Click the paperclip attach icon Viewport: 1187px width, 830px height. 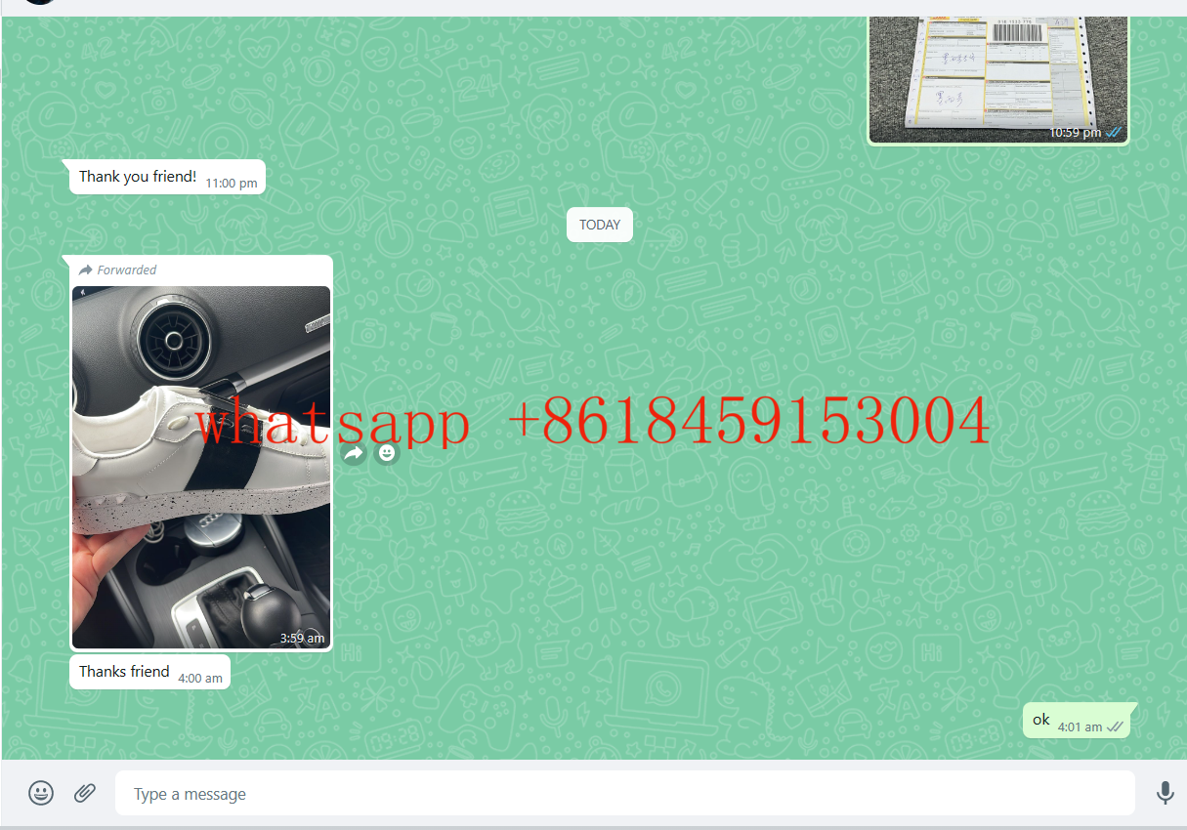click(85, 793)
